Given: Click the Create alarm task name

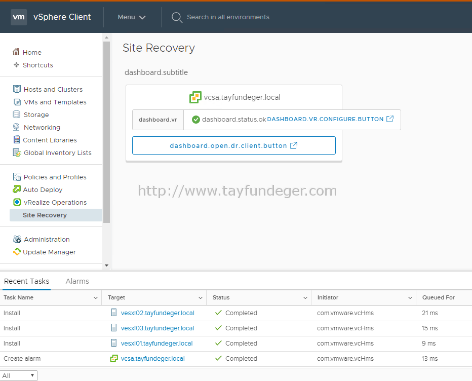Looking at the screenshot, I should (22, 359).
